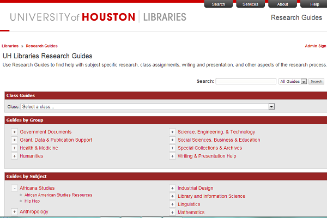Open the Hip Hop guide
Image resolution: width=327 pixels, height=218 pixels.
coord(32,201)
